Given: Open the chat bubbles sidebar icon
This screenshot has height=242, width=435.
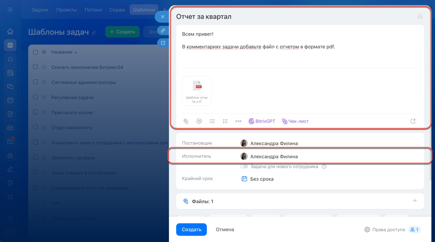Looking at the screenshot, I should point(10,86).
